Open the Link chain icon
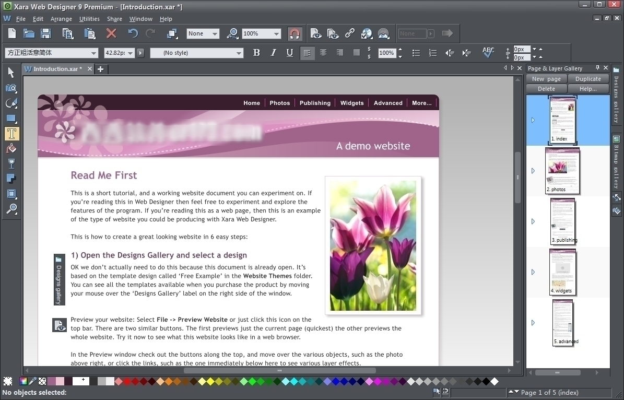This screenshot has height=400, width=624. (x=350, y=33)
